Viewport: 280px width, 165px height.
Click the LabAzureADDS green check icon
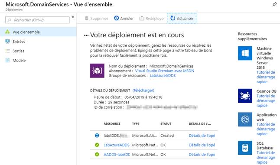click(x=97, y=145)
